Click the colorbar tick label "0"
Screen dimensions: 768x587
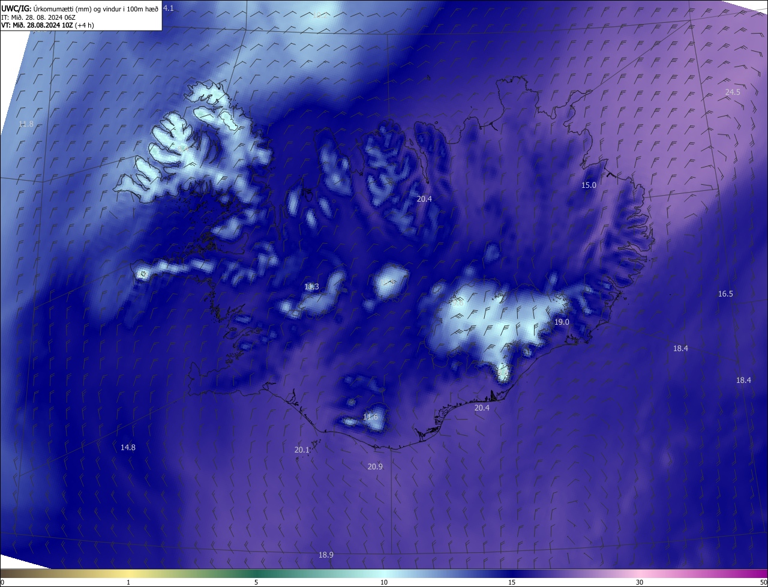pos(2,582)
